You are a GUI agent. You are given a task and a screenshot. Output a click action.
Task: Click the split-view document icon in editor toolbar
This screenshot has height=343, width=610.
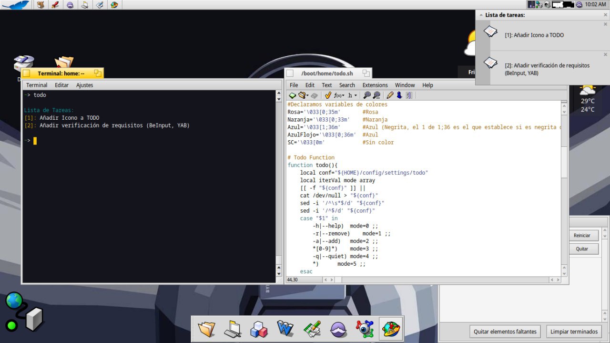tap(409, 95)
